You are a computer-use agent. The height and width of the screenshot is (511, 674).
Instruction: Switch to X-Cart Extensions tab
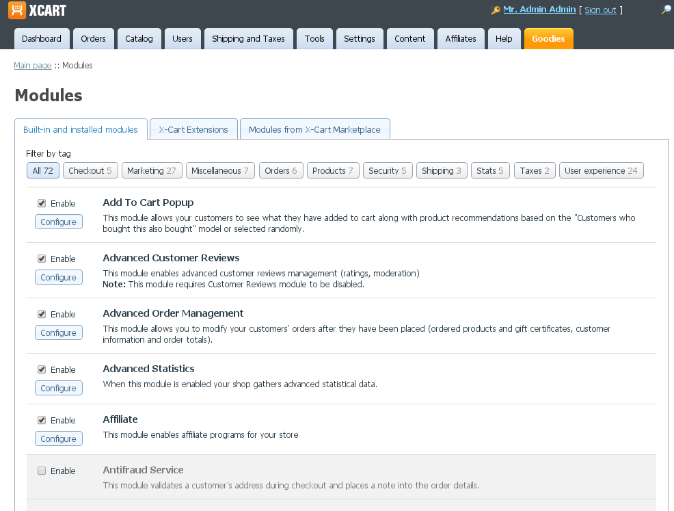[193, 129]
